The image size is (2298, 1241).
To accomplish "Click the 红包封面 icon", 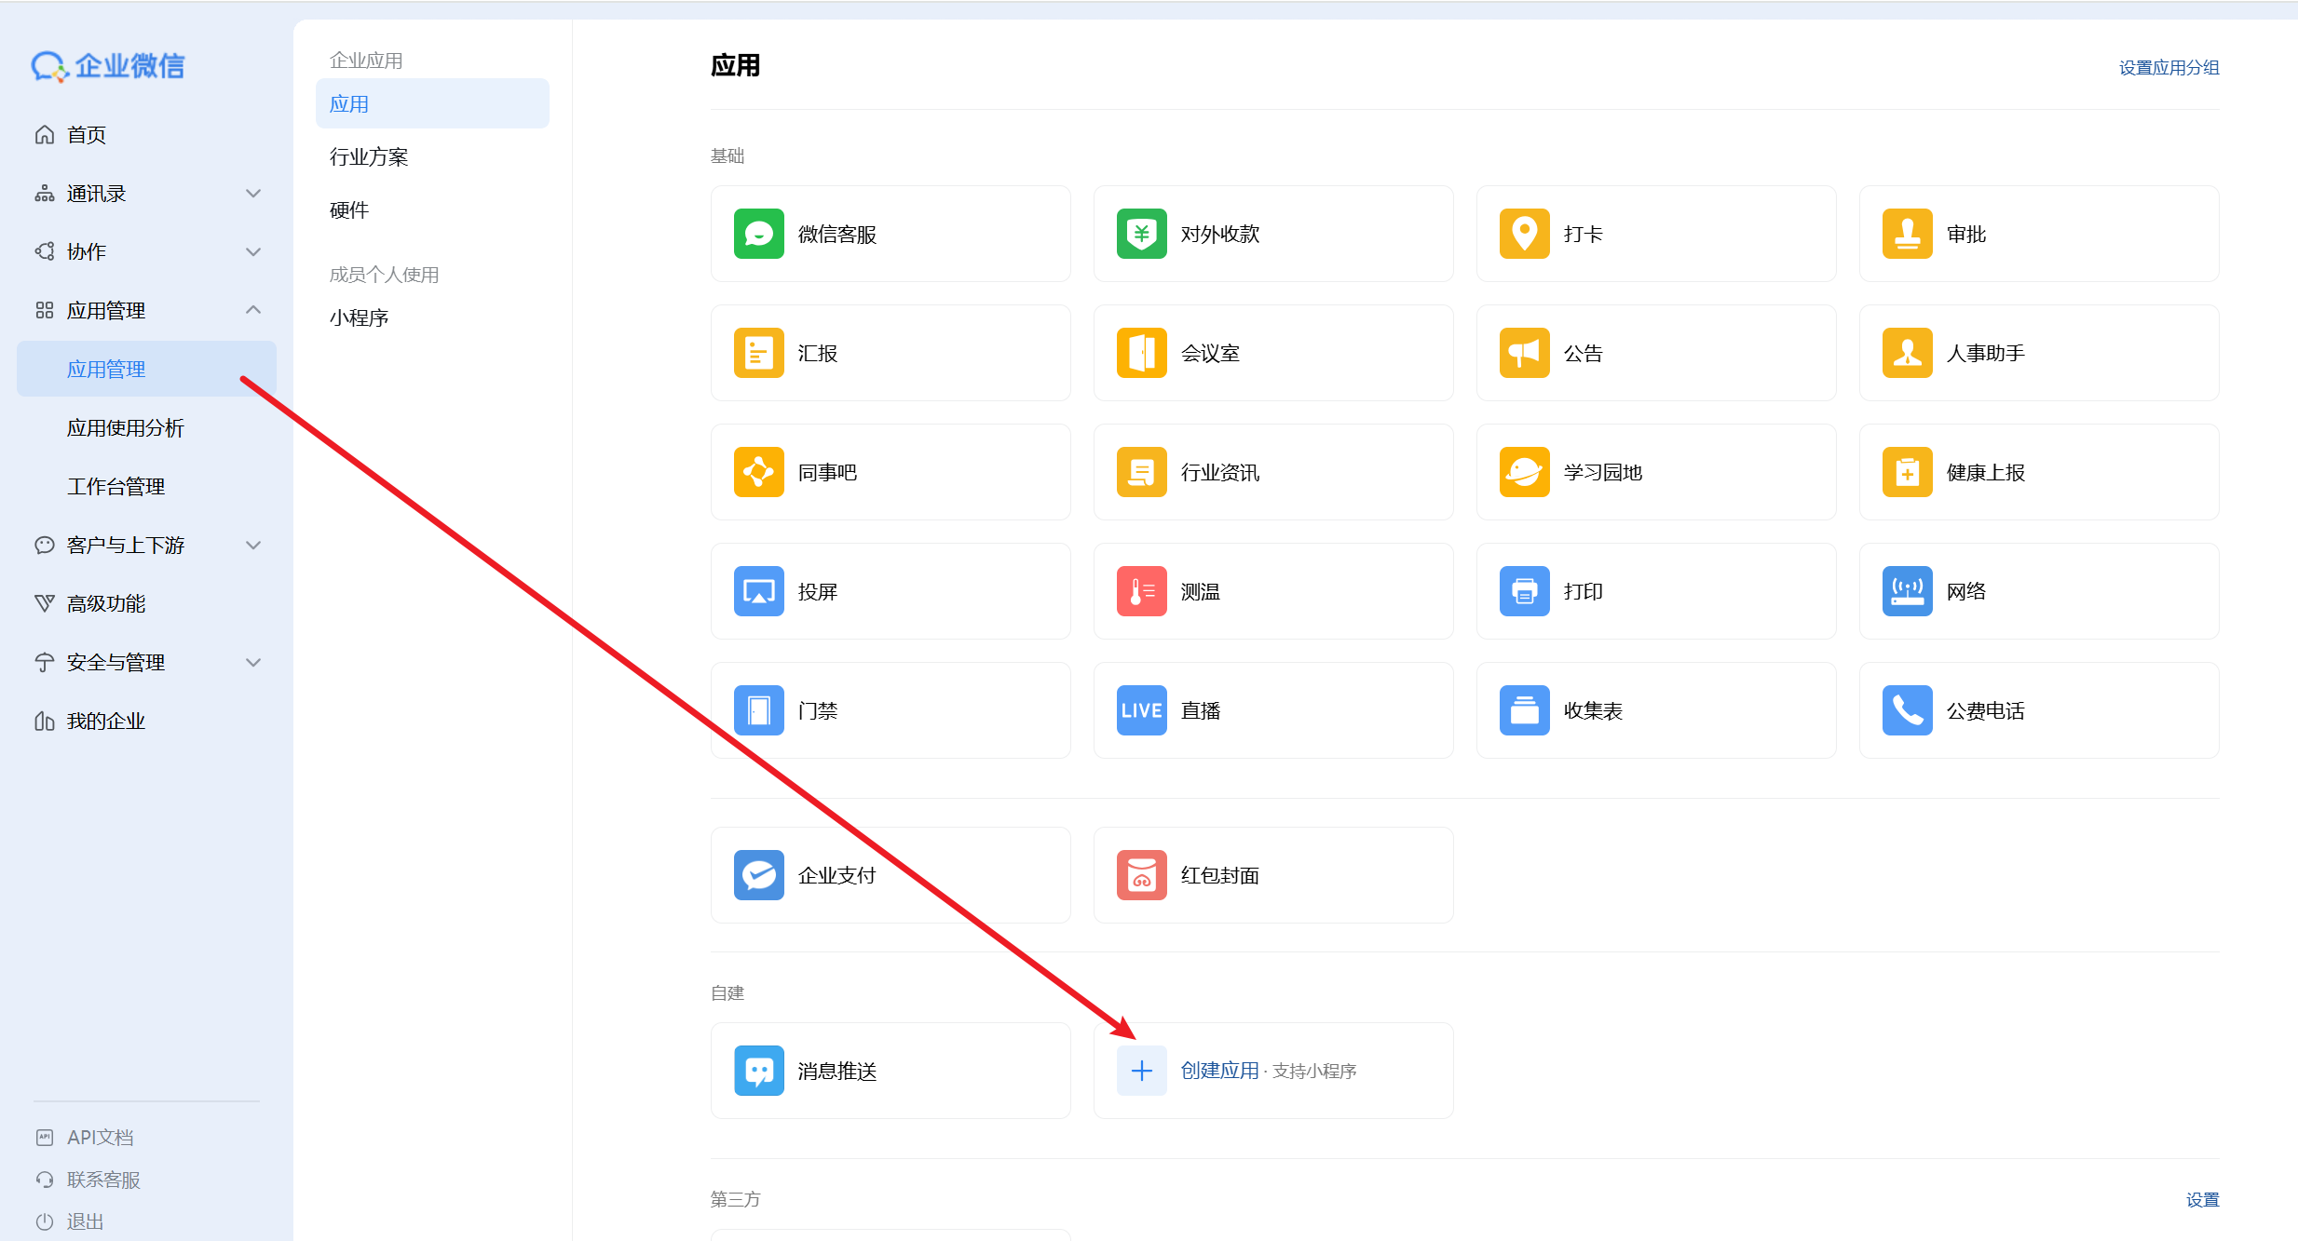I will point(1141,875).
